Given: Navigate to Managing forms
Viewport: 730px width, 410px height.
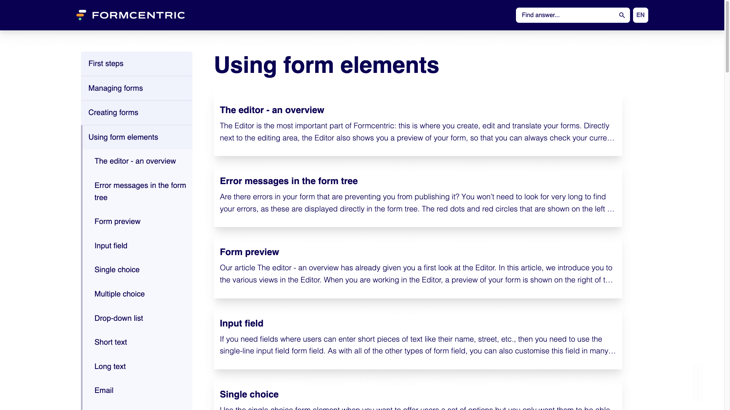Looking at the screenshot, I should [116, 88].
